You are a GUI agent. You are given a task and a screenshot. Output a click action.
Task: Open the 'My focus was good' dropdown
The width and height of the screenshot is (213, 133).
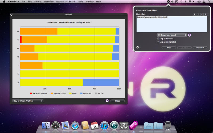(x=172, y=35)
